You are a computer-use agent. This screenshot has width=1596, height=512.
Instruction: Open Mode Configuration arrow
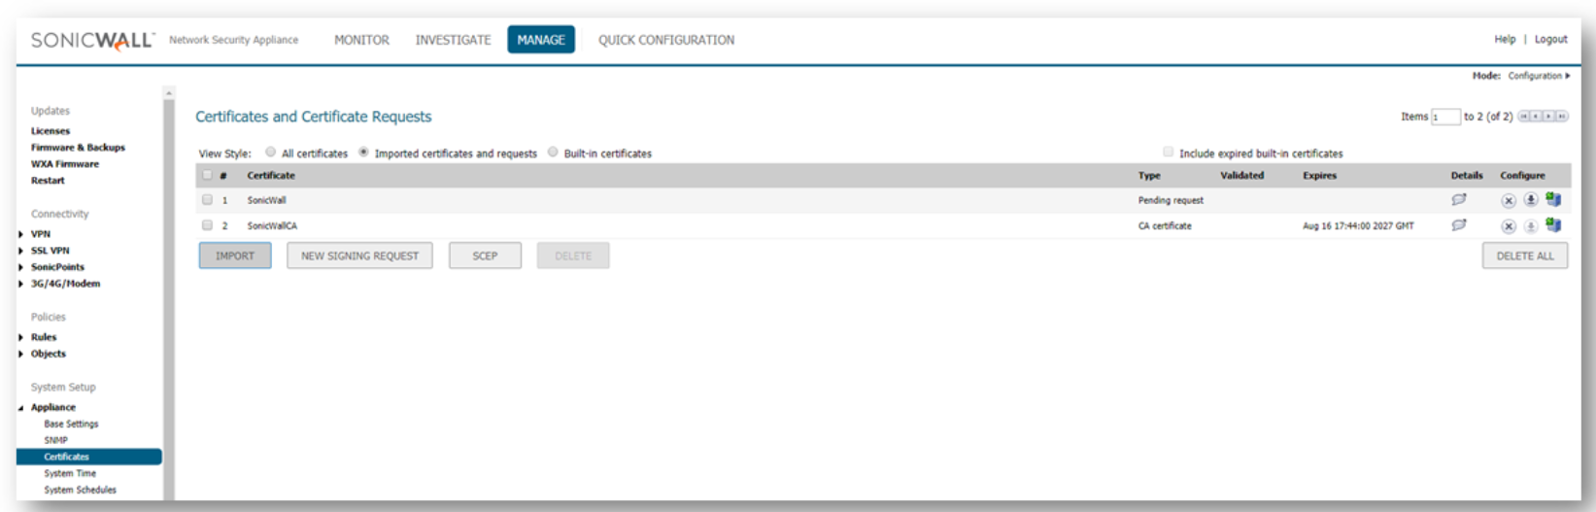tap(1567, 76)
